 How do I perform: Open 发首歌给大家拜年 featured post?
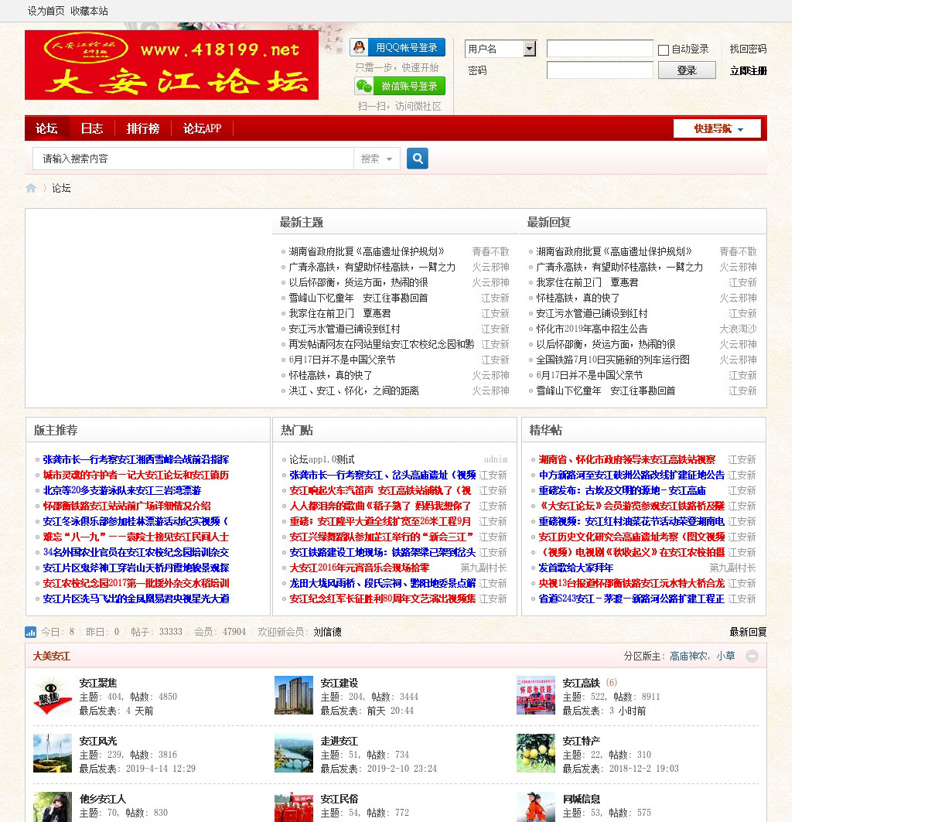pos(575,568)
